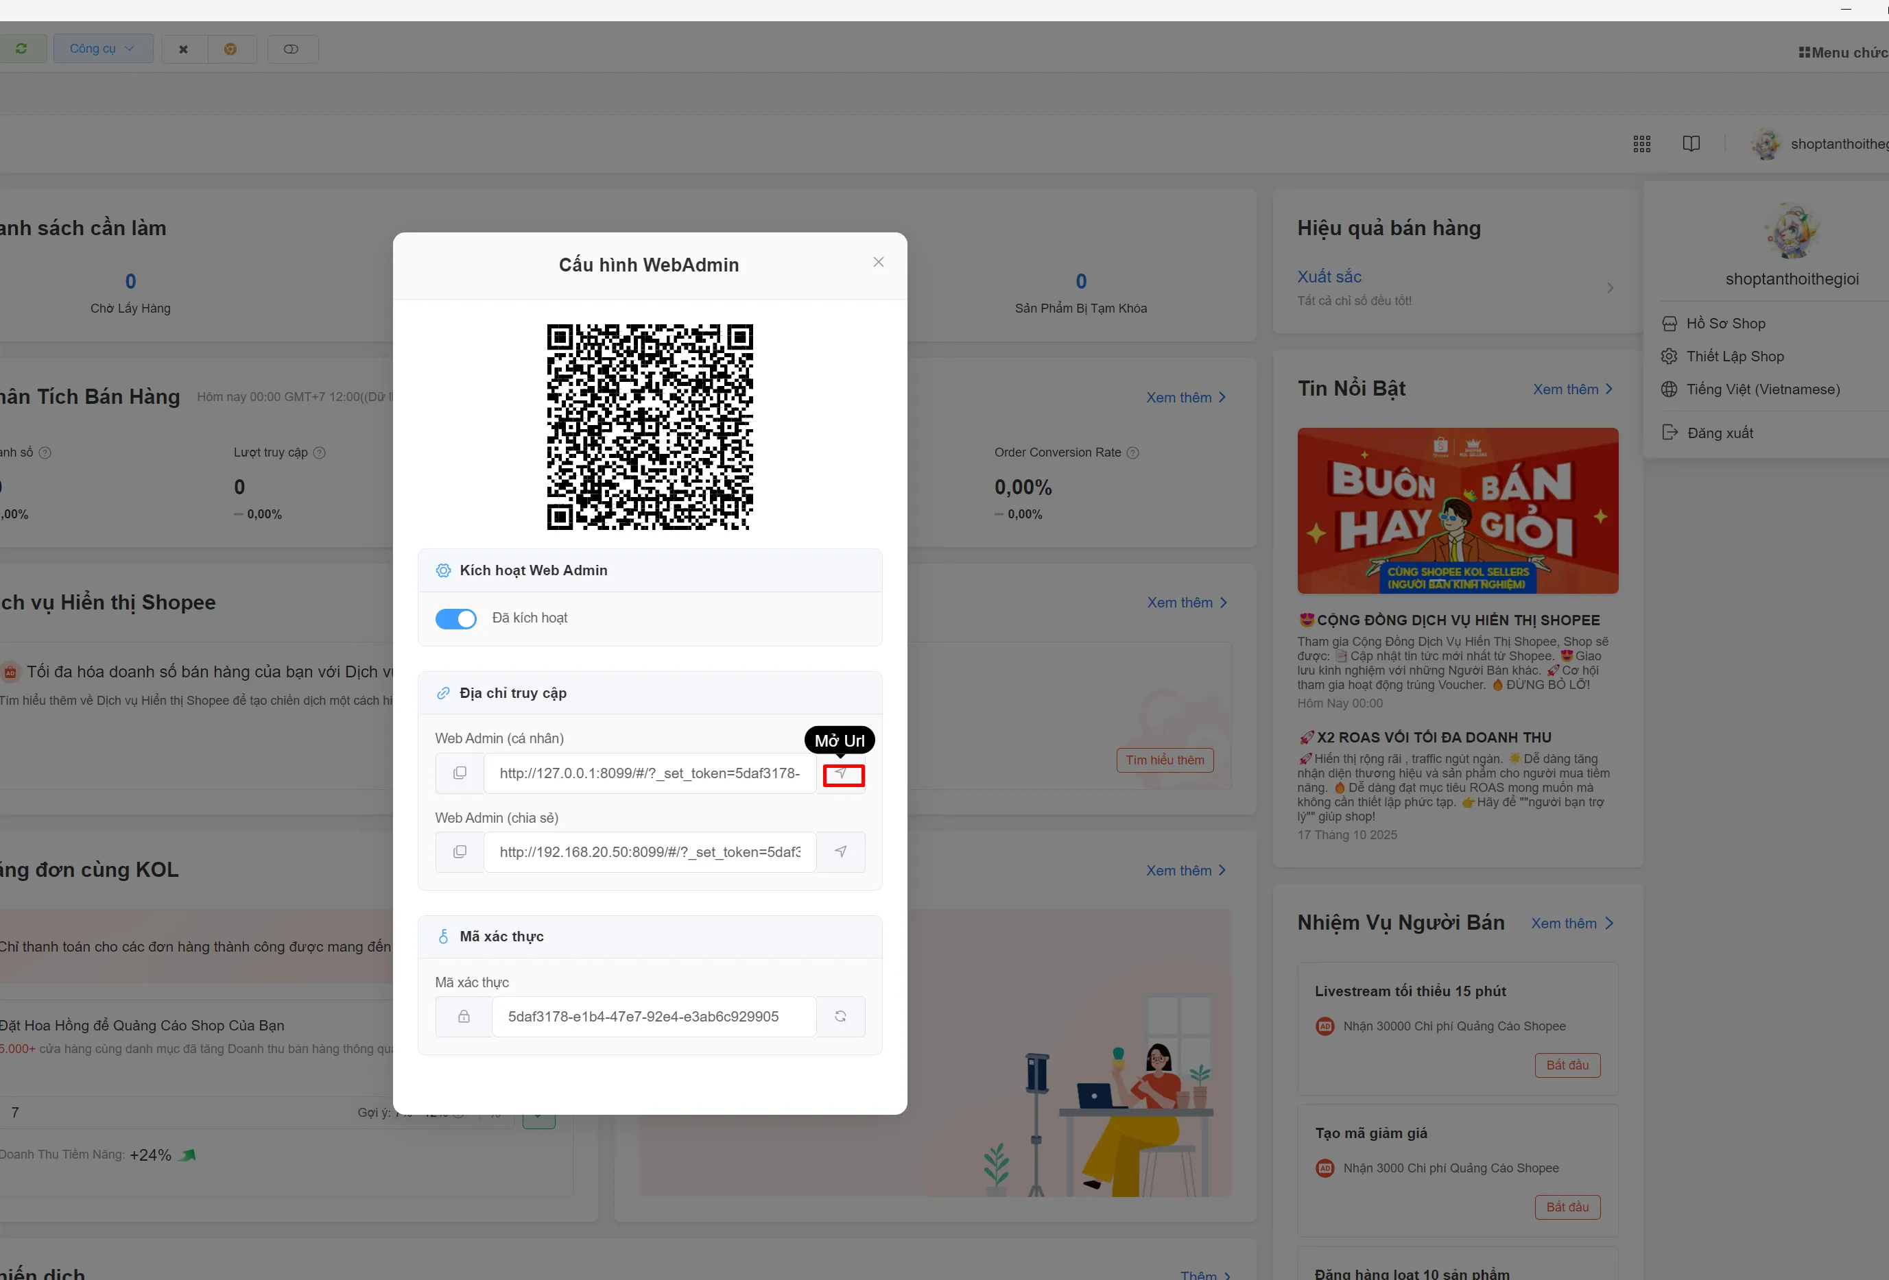Click the Lượt truy cập help icon

coord(320,452)
